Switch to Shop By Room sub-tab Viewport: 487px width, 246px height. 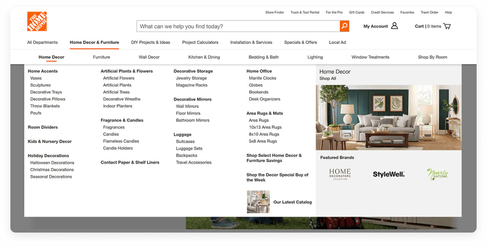tap(432, 57)
